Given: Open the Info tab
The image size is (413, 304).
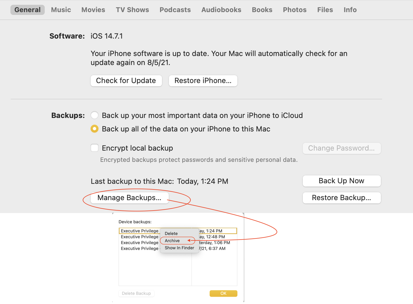Looking at the screenshot, I should click(x=350, y=10).
